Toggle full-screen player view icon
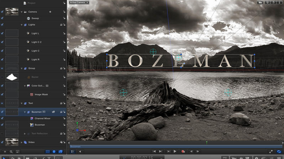Viewport: 284px width, 159px height. 271,151
